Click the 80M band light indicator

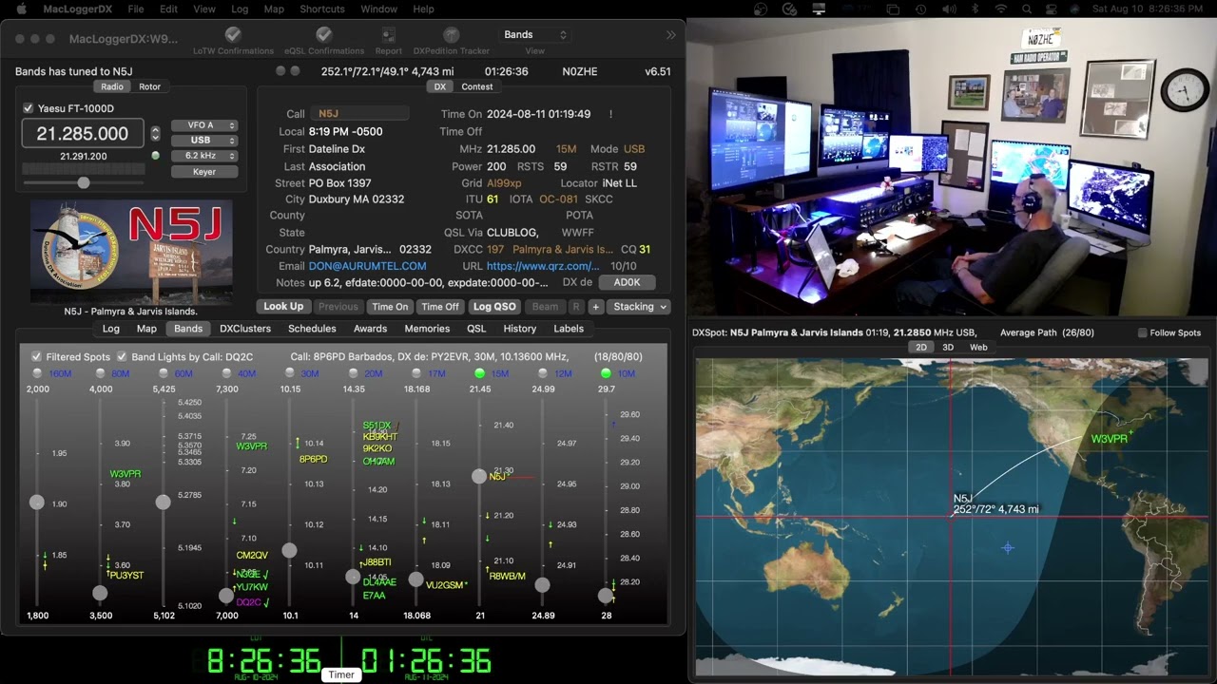coord(100,373)
